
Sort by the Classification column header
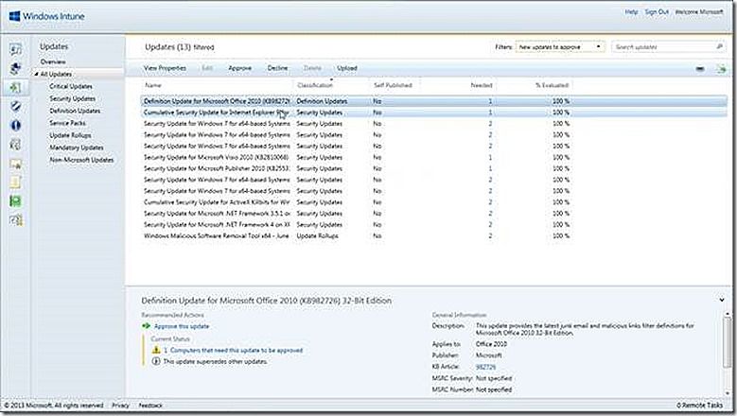(x=315, y=85)
